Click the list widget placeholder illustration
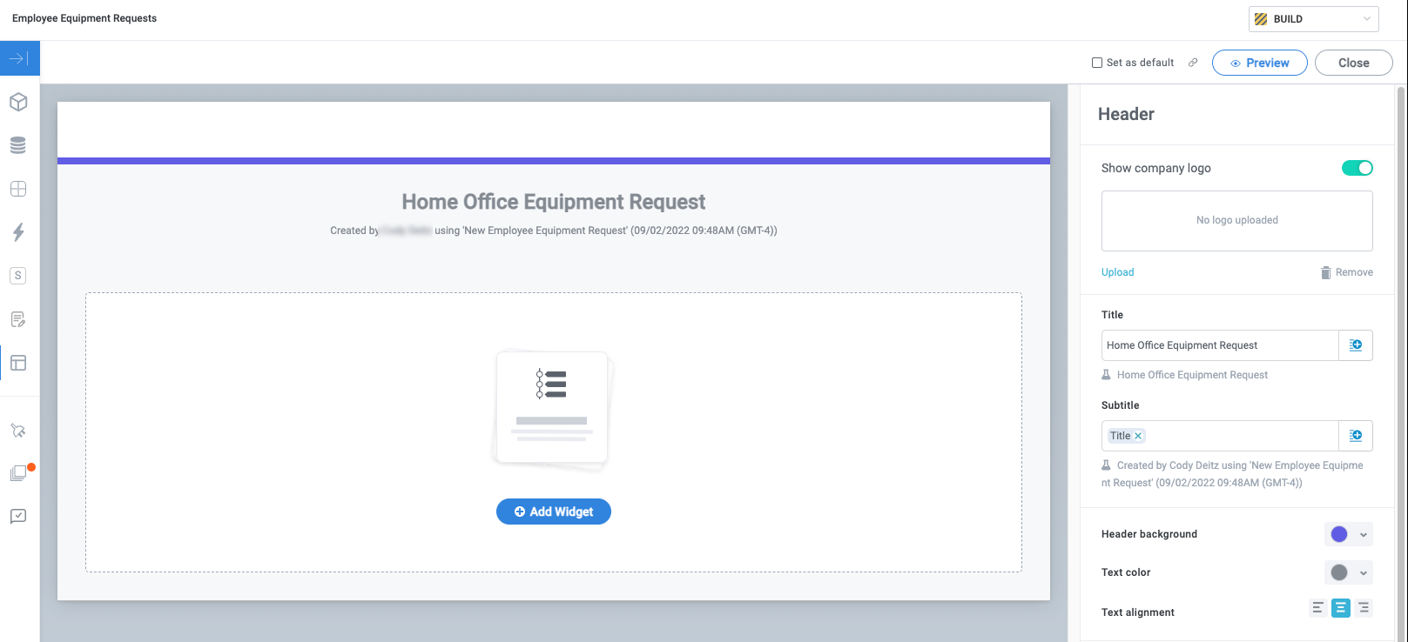Screen dimensions: 1408x642 [552, 411]
